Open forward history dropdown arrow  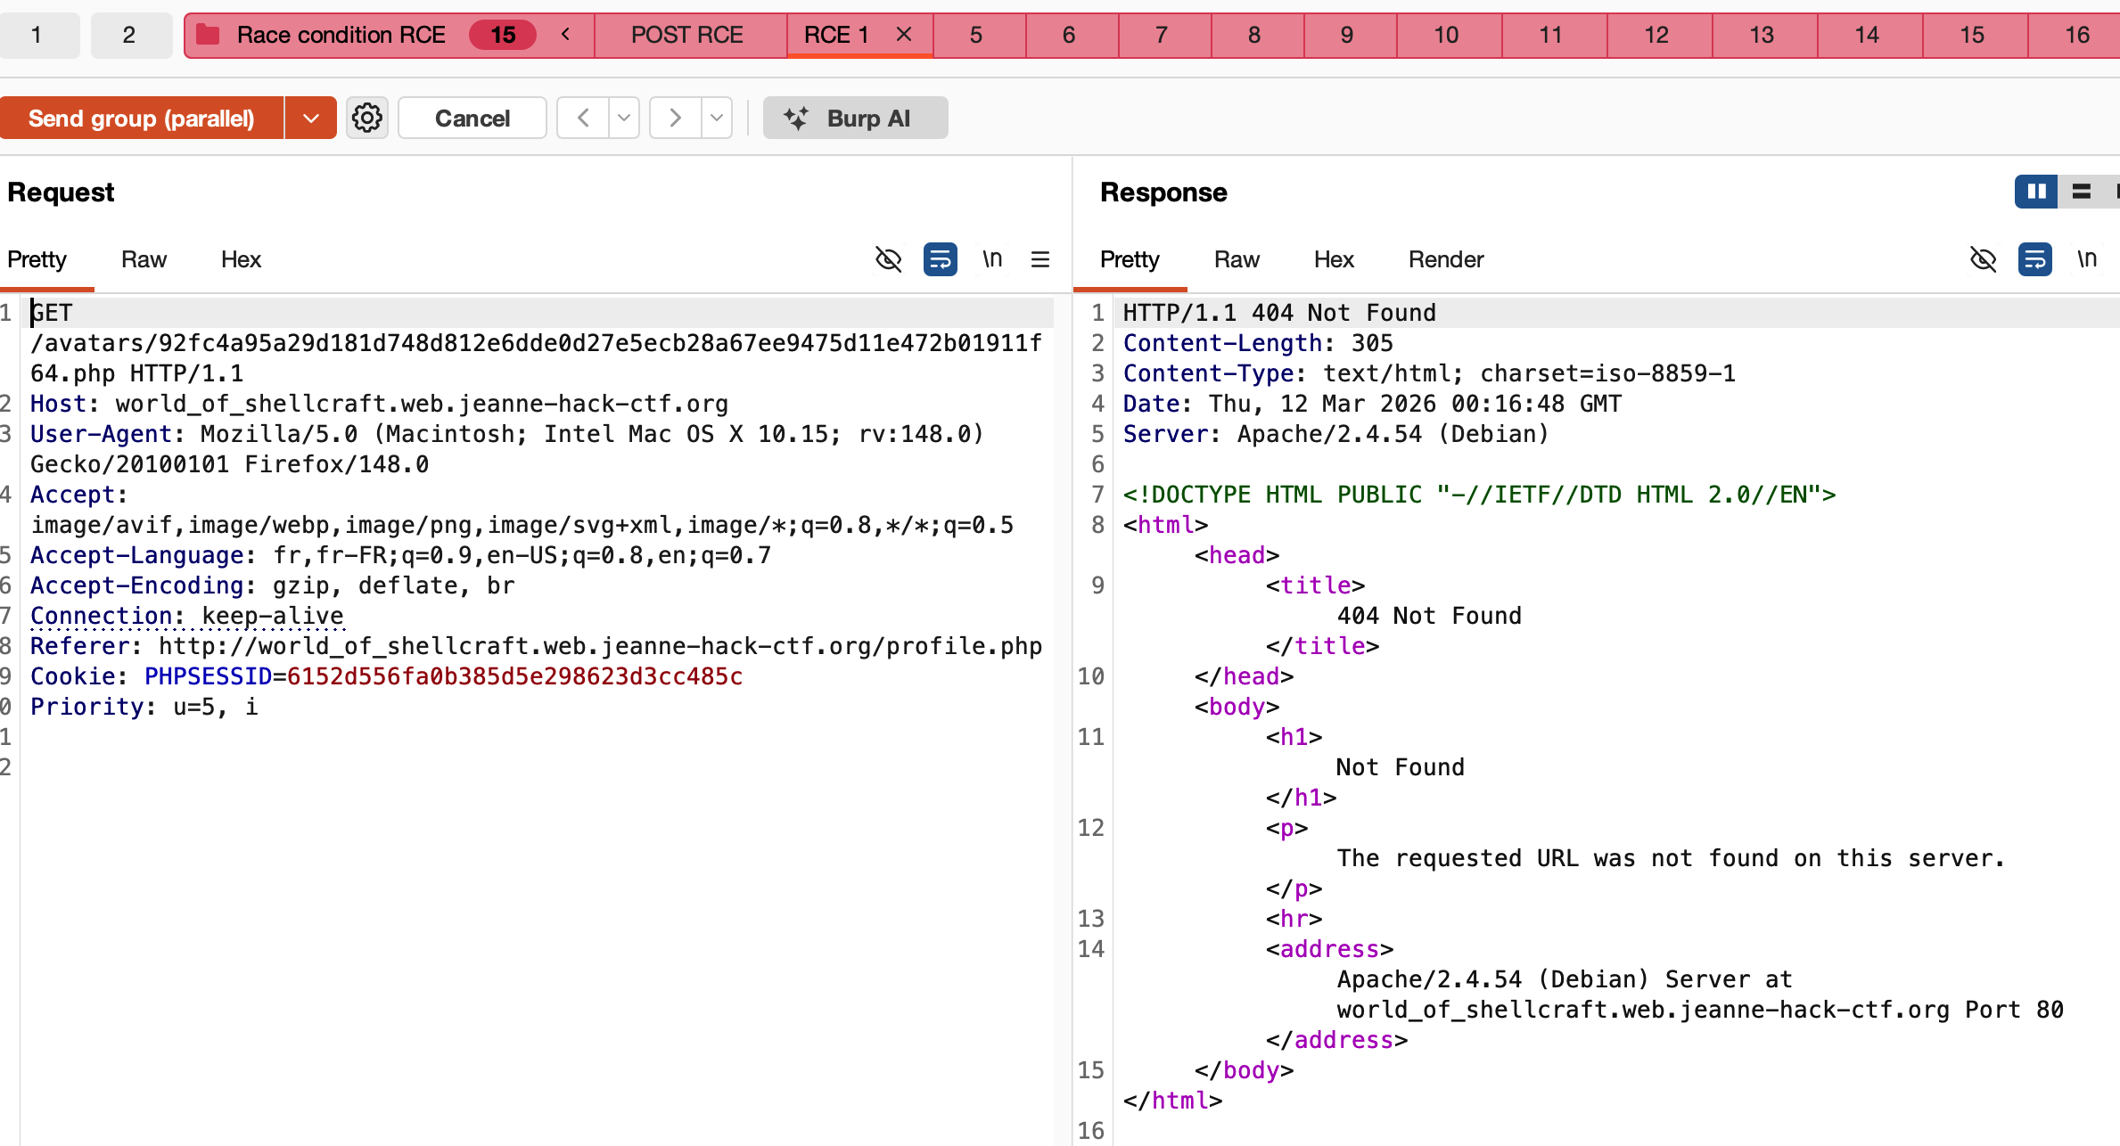[716, 118]
